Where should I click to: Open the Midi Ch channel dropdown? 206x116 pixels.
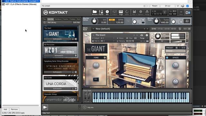pyautogui.click(x=103, y=41)
